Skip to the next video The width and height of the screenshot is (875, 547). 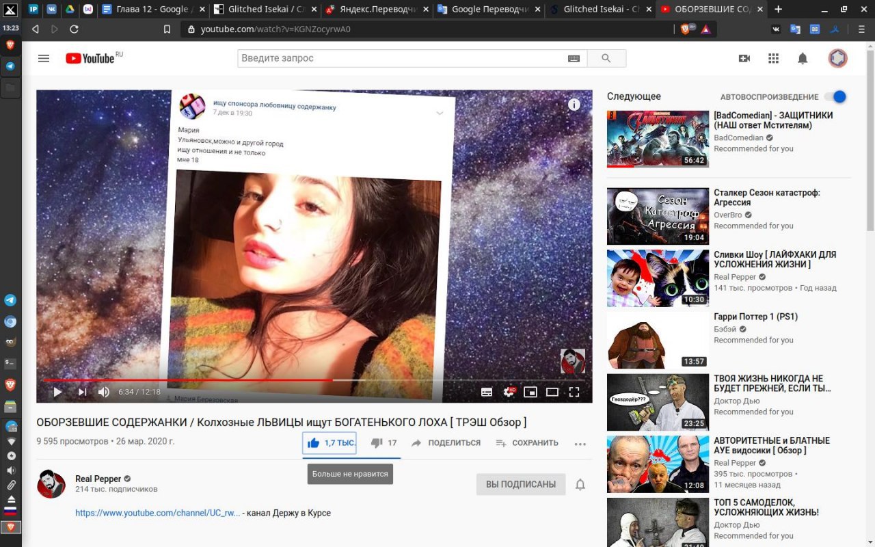pyautogui.click(x=82, y=392)
